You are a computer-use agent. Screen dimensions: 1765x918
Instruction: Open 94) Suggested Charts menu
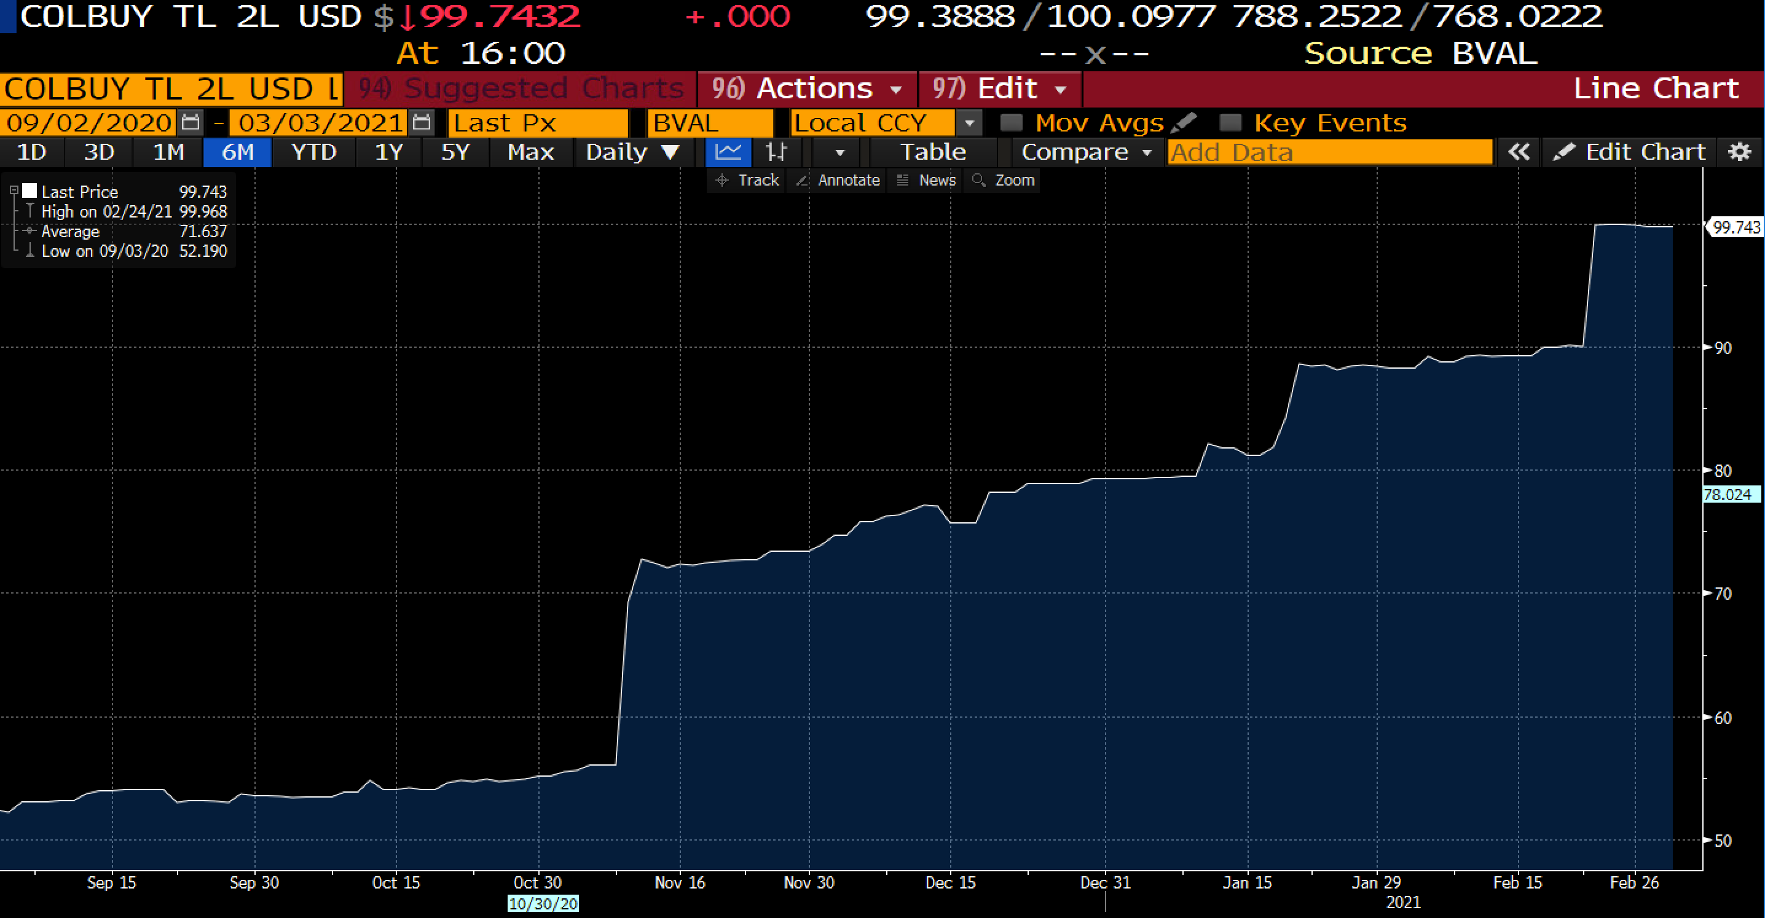pyautogui.click(x=521, y=88)
